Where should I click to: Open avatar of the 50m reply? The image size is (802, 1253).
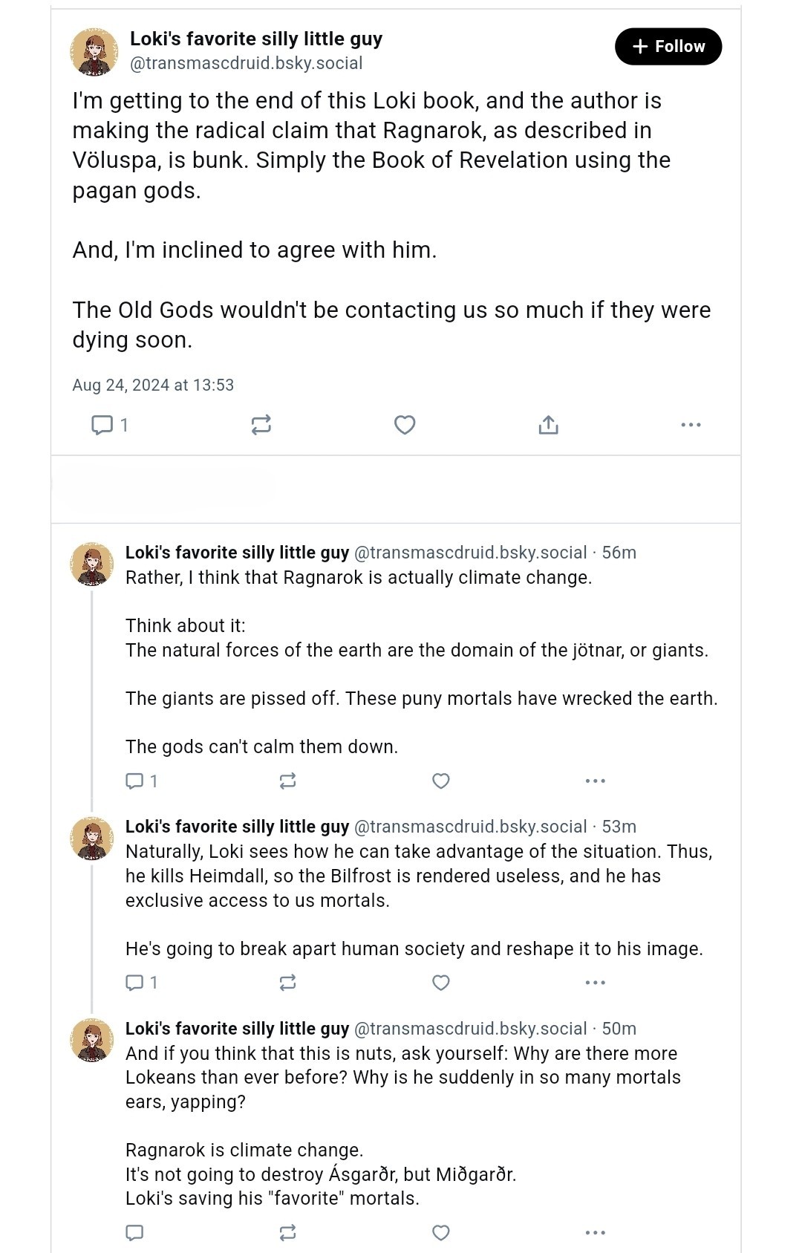(92, 1040)
